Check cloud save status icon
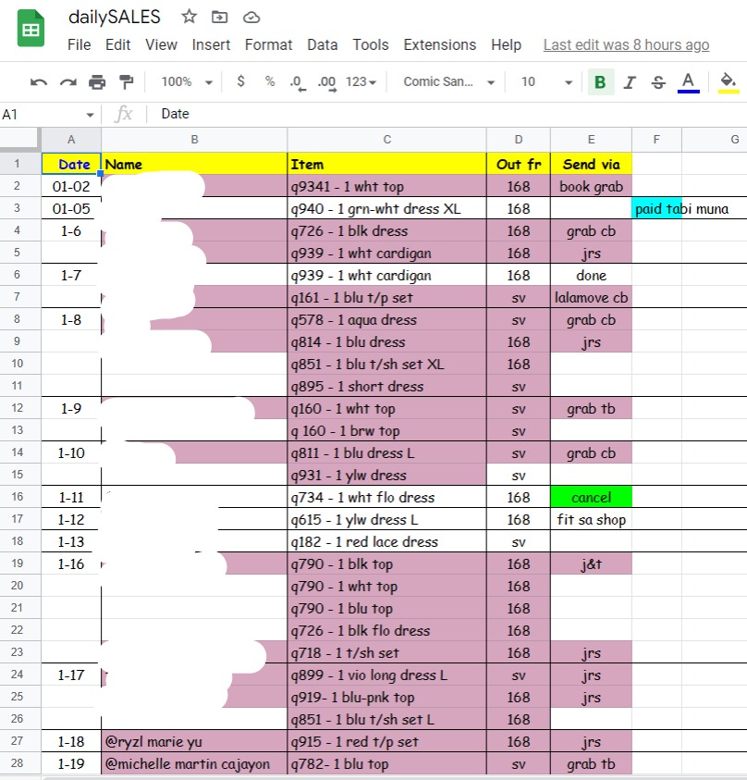 pos(251,17)
